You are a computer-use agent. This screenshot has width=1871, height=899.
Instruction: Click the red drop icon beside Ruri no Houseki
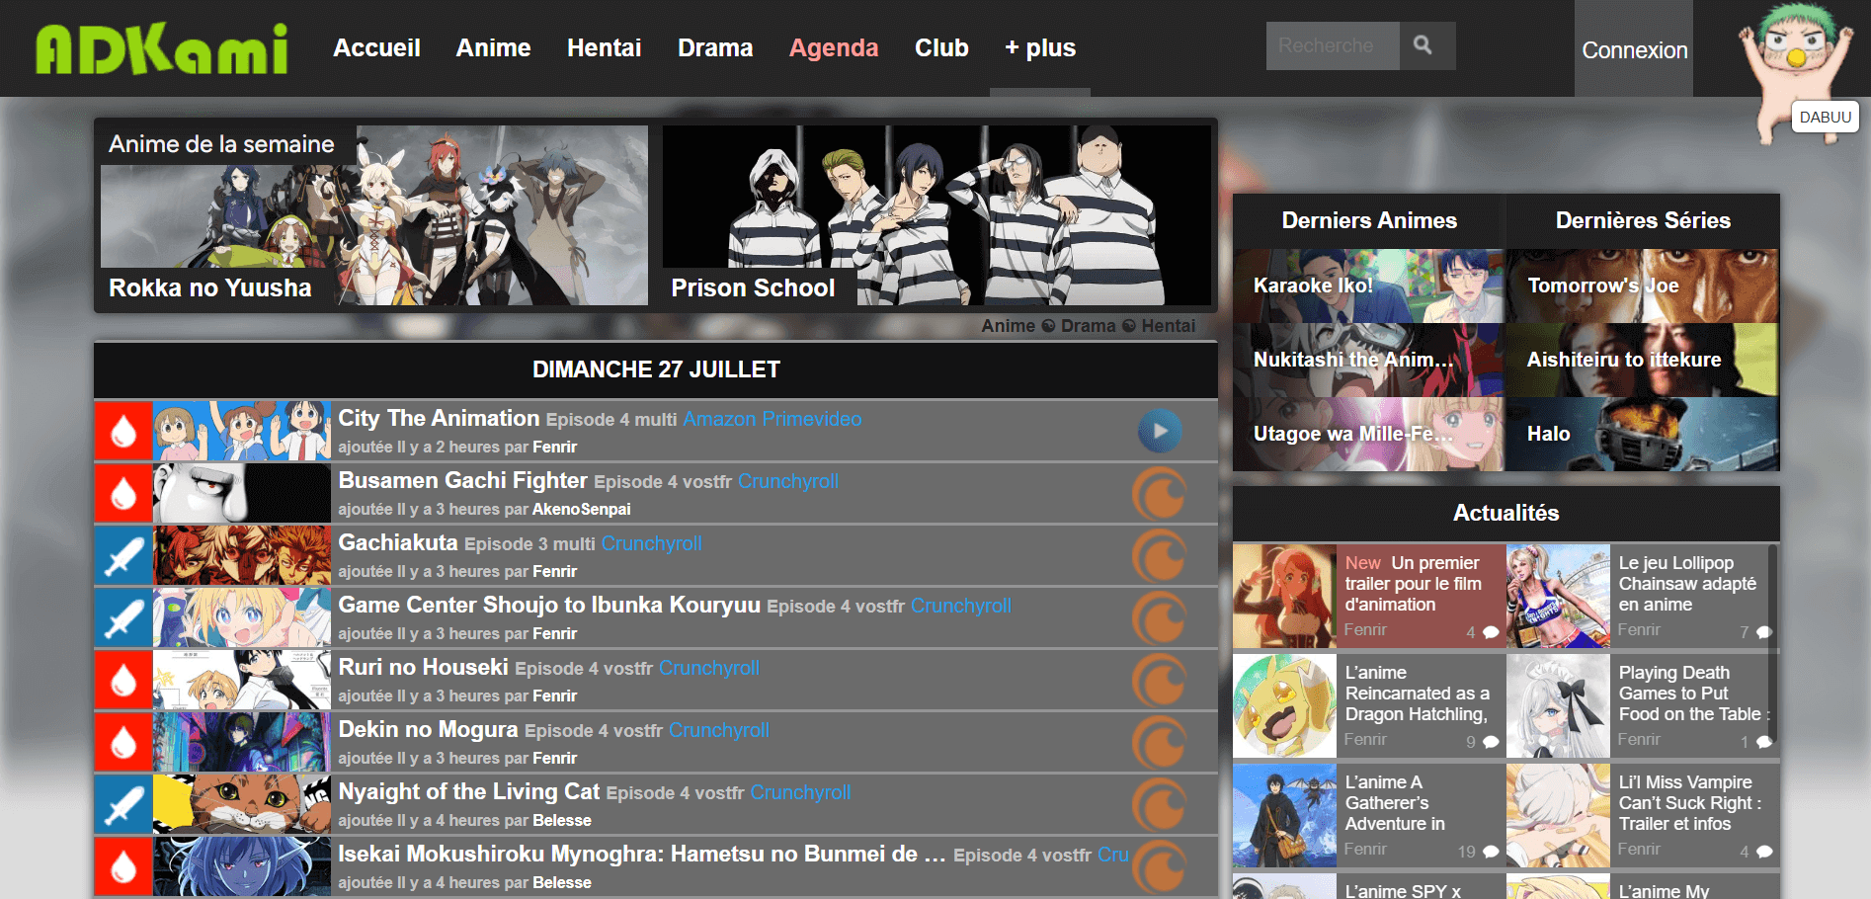click(x=123, y=680)
